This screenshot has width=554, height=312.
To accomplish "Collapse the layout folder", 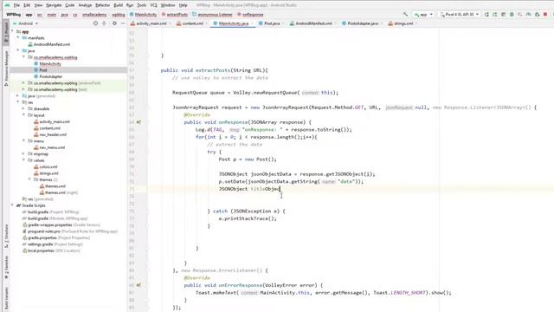I will (x=23, y=115).
